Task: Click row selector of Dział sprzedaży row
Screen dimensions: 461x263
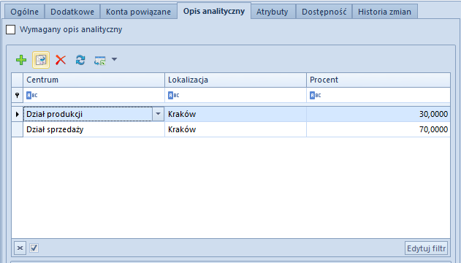Action: [18, 129]
